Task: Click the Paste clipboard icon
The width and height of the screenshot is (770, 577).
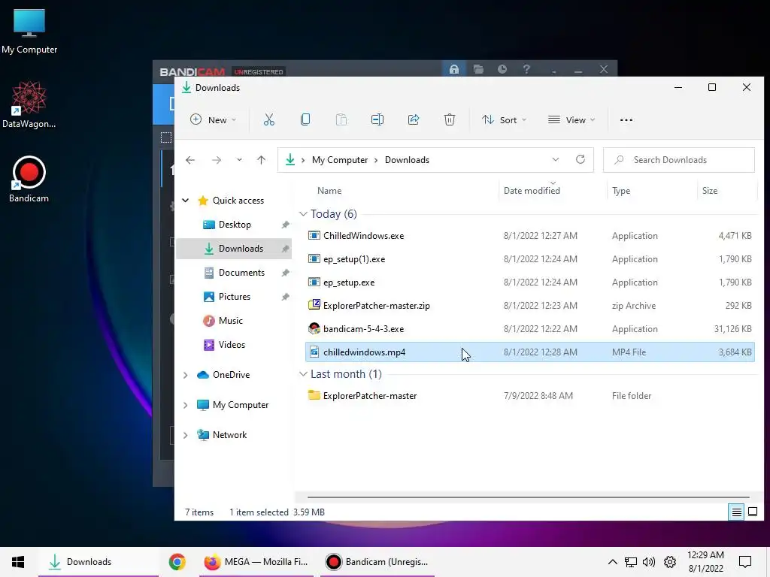Action: [x=341, y=119]
